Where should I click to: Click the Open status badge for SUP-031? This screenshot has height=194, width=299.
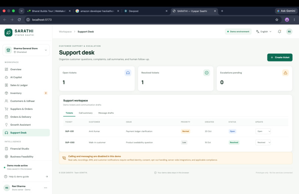pos(232,131)
